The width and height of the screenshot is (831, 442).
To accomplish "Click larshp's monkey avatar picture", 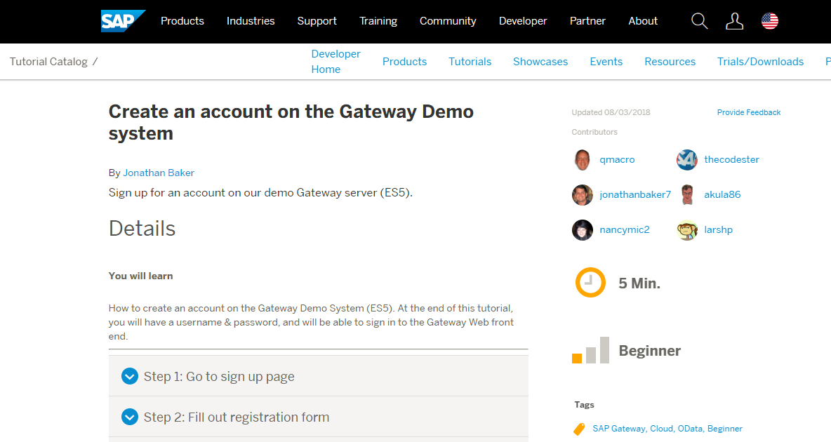I will [x=687, y=229].
